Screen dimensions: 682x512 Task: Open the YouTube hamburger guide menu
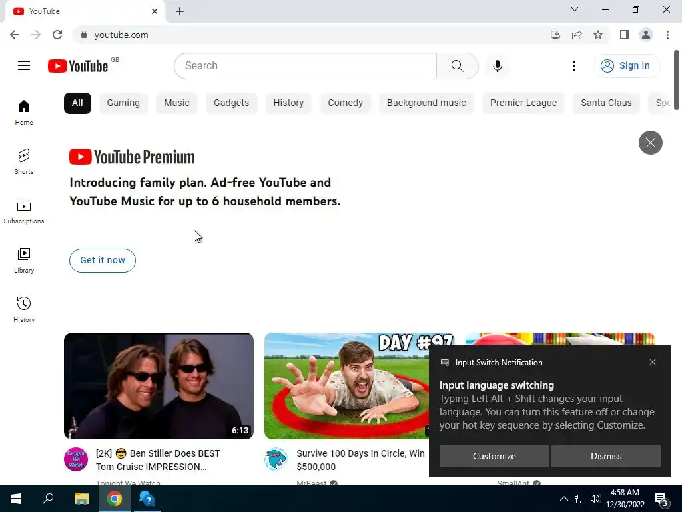[x=24, y=66]
